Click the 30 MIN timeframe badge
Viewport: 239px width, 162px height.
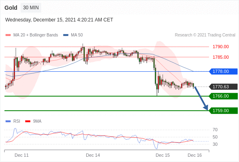coord(31,8)
